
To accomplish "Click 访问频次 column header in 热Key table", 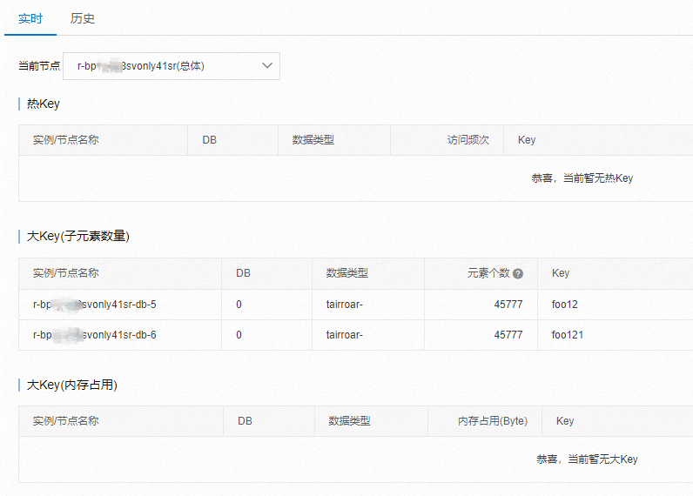I will 468,140.
